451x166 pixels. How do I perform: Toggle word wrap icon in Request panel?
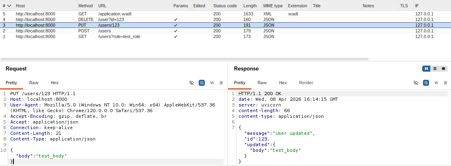point(202,83)
